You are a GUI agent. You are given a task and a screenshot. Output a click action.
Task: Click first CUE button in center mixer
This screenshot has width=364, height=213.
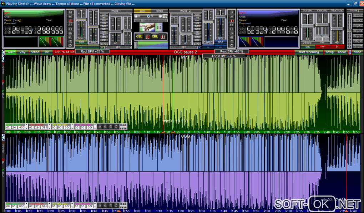(139, 36)
